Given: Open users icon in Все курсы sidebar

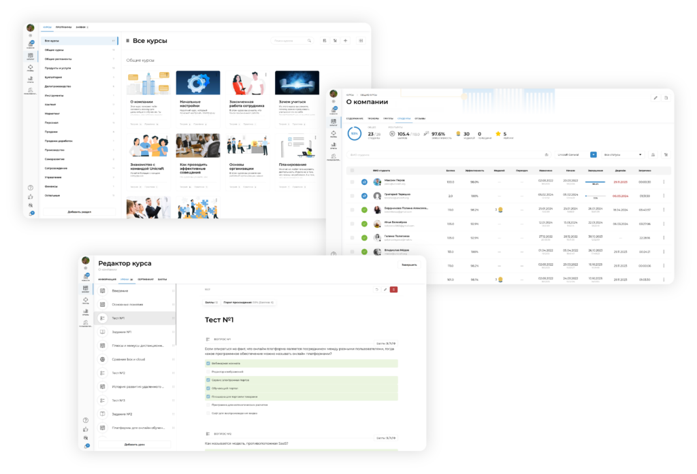Looking at the screenshot, I should (x=30, y=90).
